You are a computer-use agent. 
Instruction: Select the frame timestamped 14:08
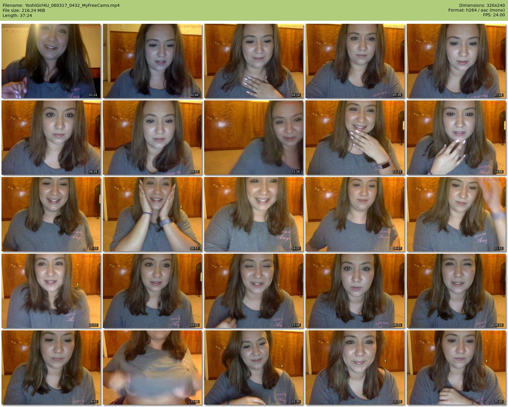[x=456, y=138]
